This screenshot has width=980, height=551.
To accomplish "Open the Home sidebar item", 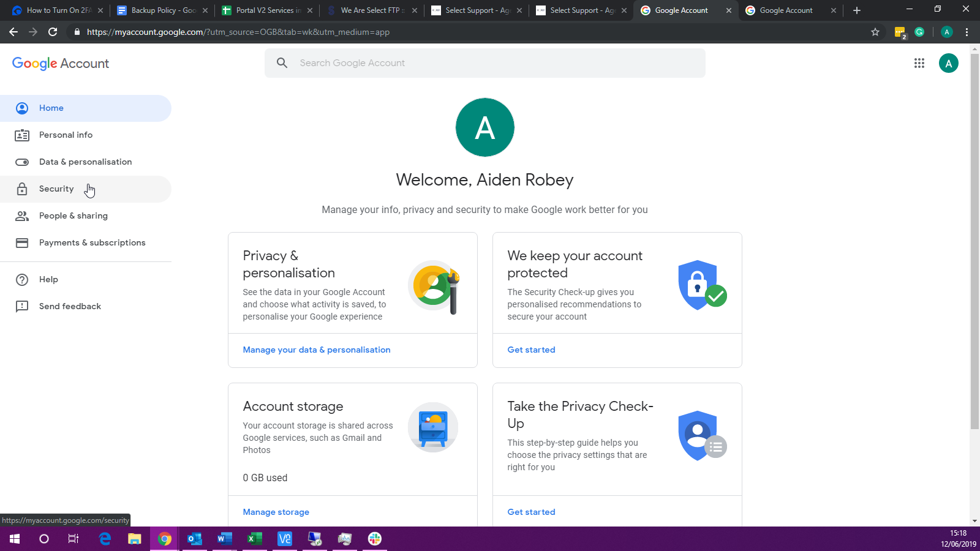I will point(86,108).
